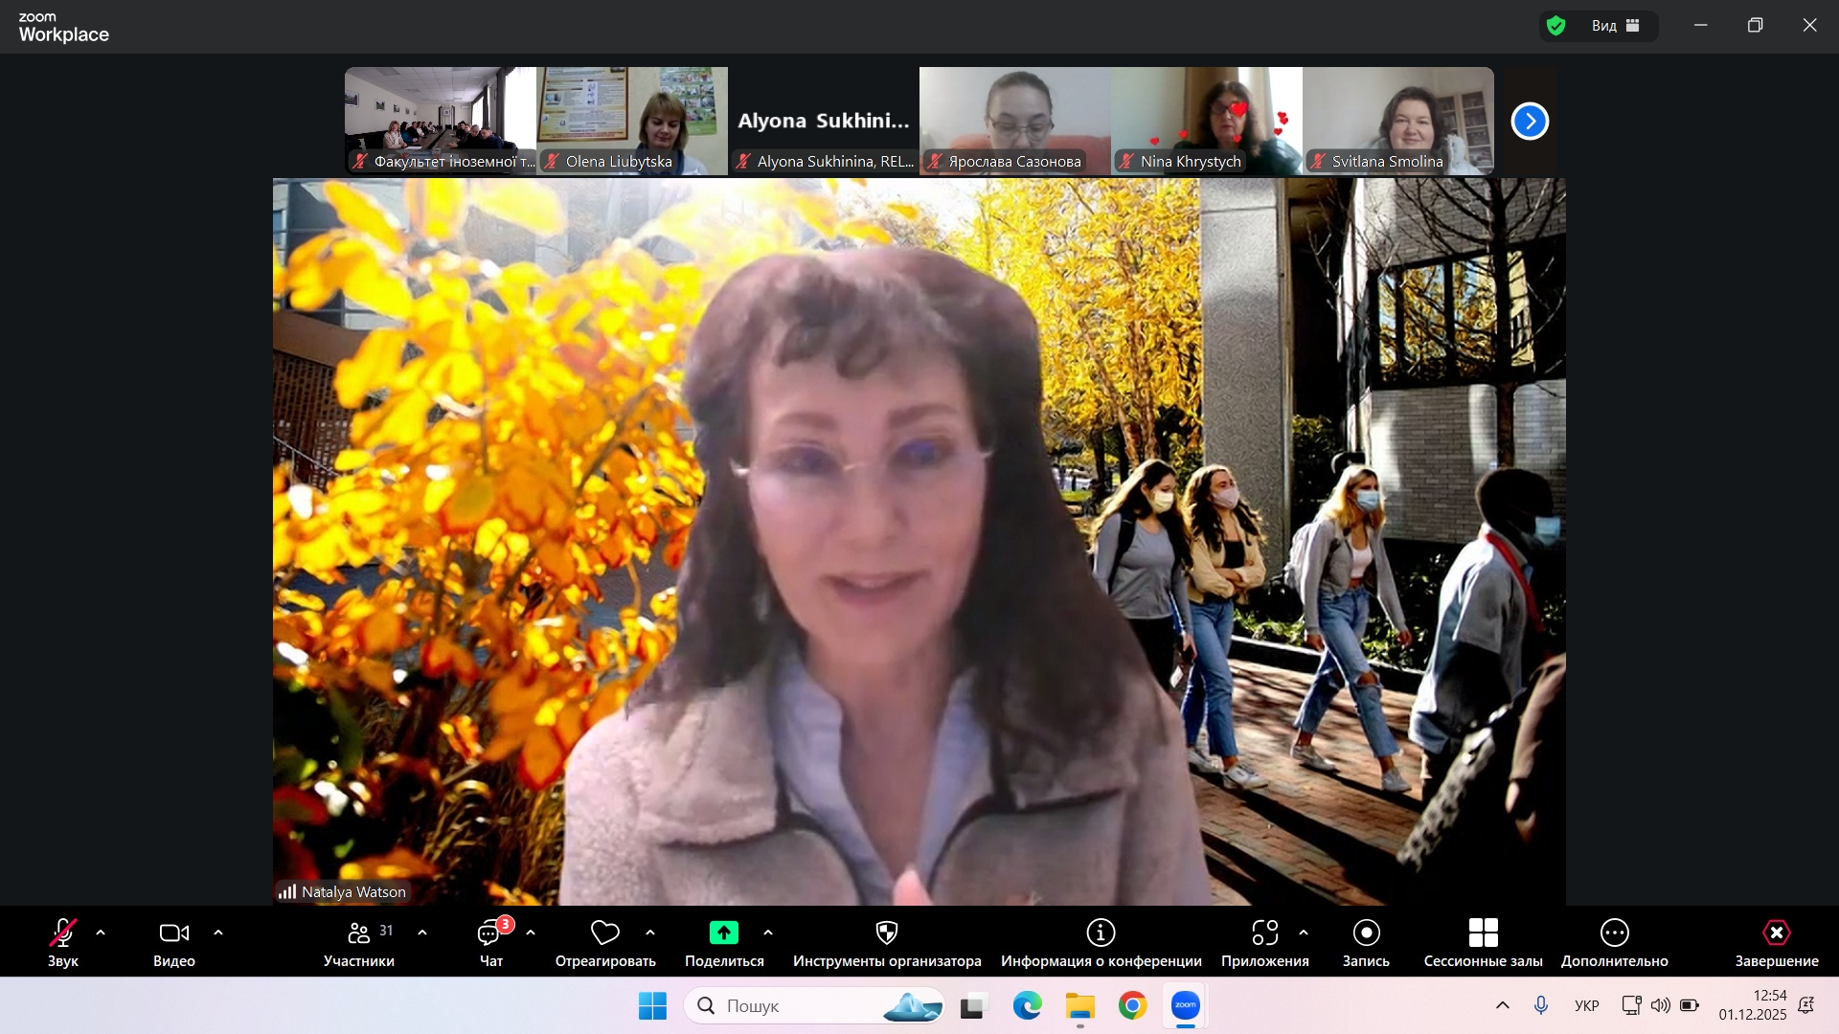Open the Дополнительно more menu

(1614, 933)
